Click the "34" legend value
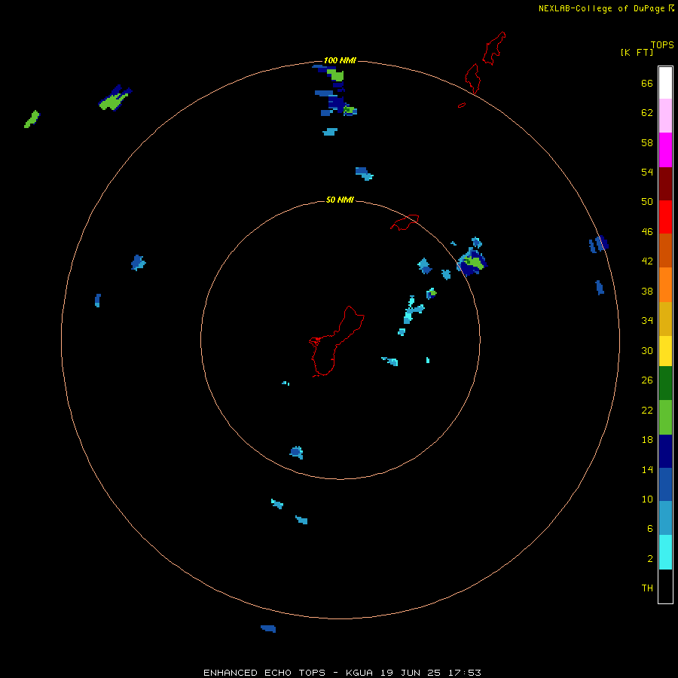Viewport: 678px width, 678px height. [647, 321]
